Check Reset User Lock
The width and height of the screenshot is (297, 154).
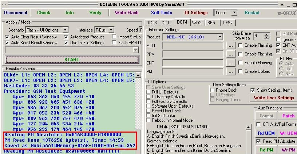click(148, 111)
